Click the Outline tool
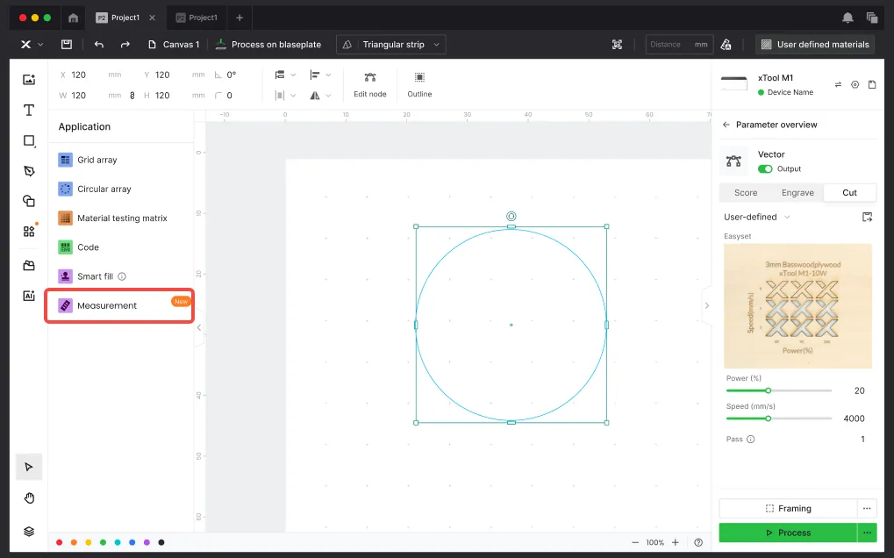 (419, 85)
